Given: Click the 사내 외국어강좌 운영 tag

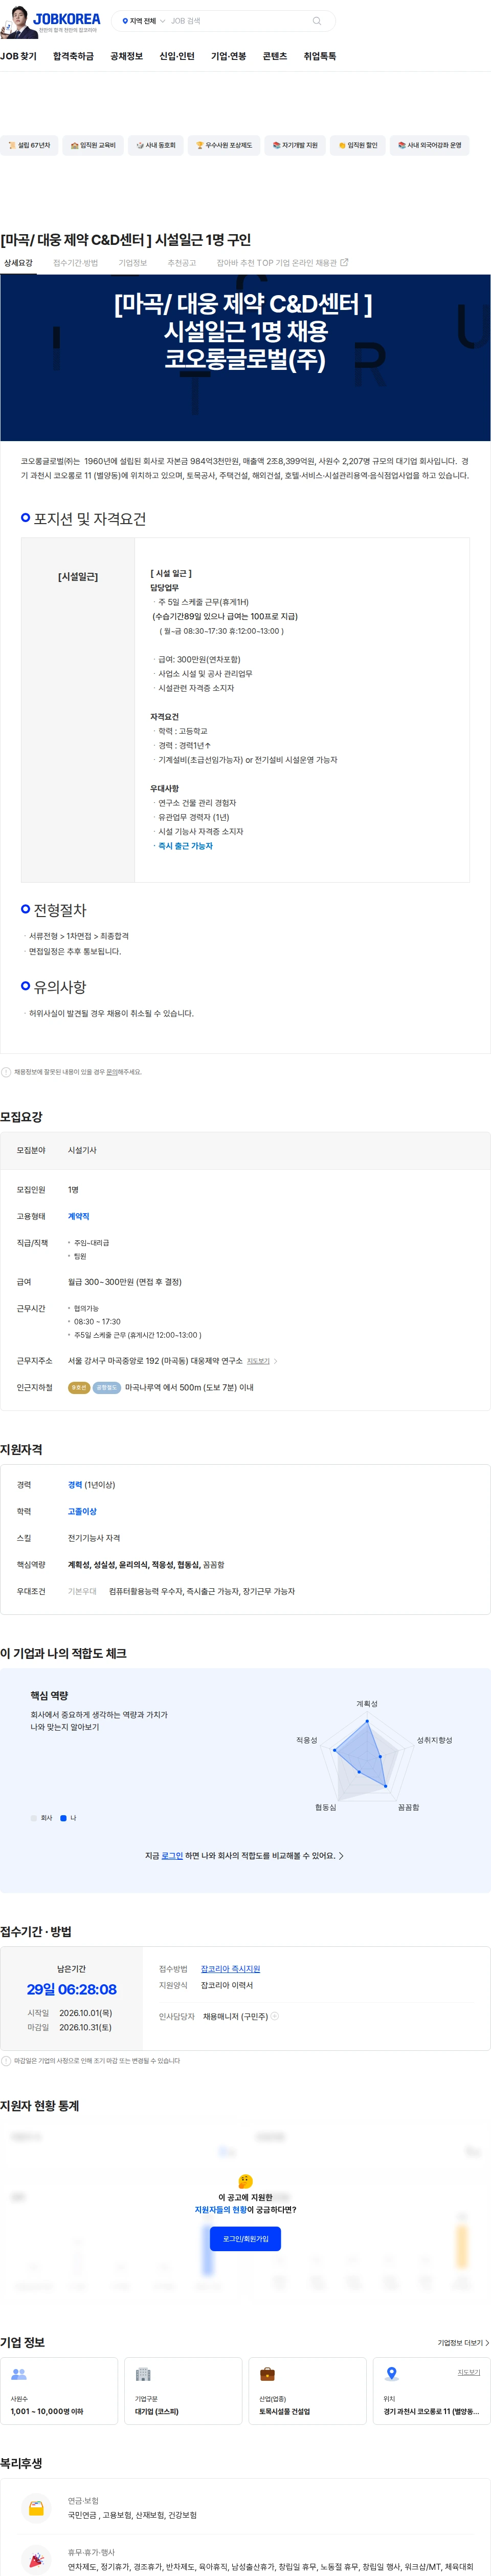Looking at the screenshot, I should (429, 145).
